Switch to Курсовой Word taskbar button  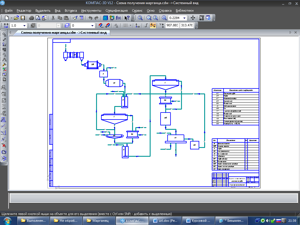click(198, 221)
